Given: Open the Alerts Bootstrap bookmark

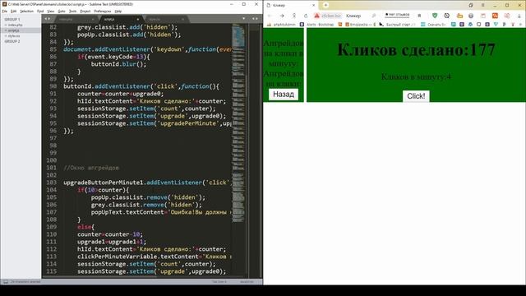Looking at the screenshot, I should pos(317,25).
